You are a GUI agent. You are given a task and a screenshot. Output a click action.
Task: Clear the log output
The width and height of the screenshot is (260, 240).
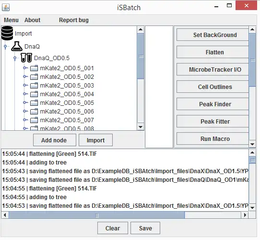(x=113, y=228)
